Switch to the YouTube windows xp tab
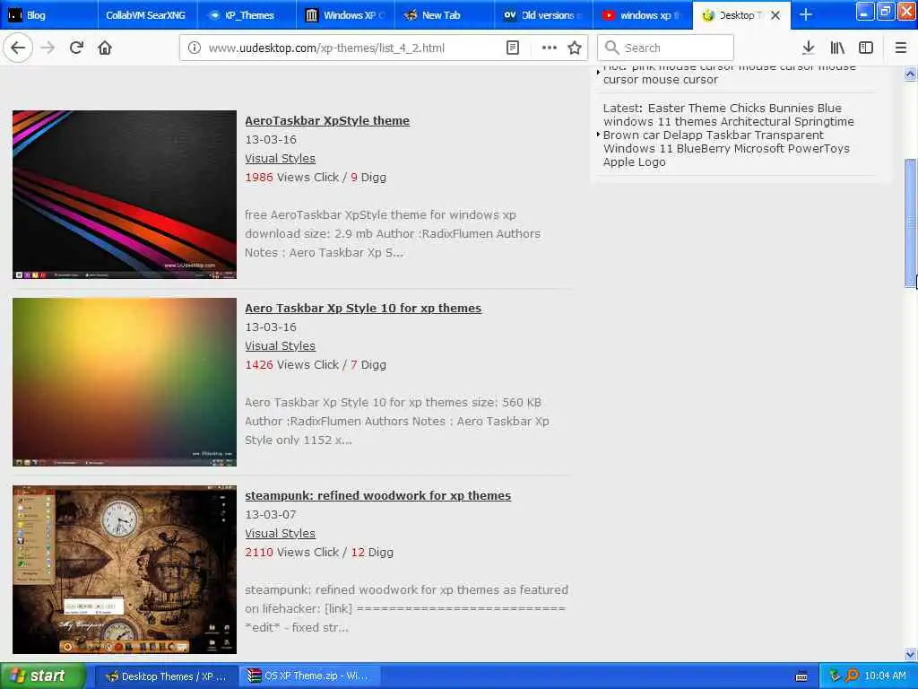Screen dimensions: 918x689 tap(642, 15)
